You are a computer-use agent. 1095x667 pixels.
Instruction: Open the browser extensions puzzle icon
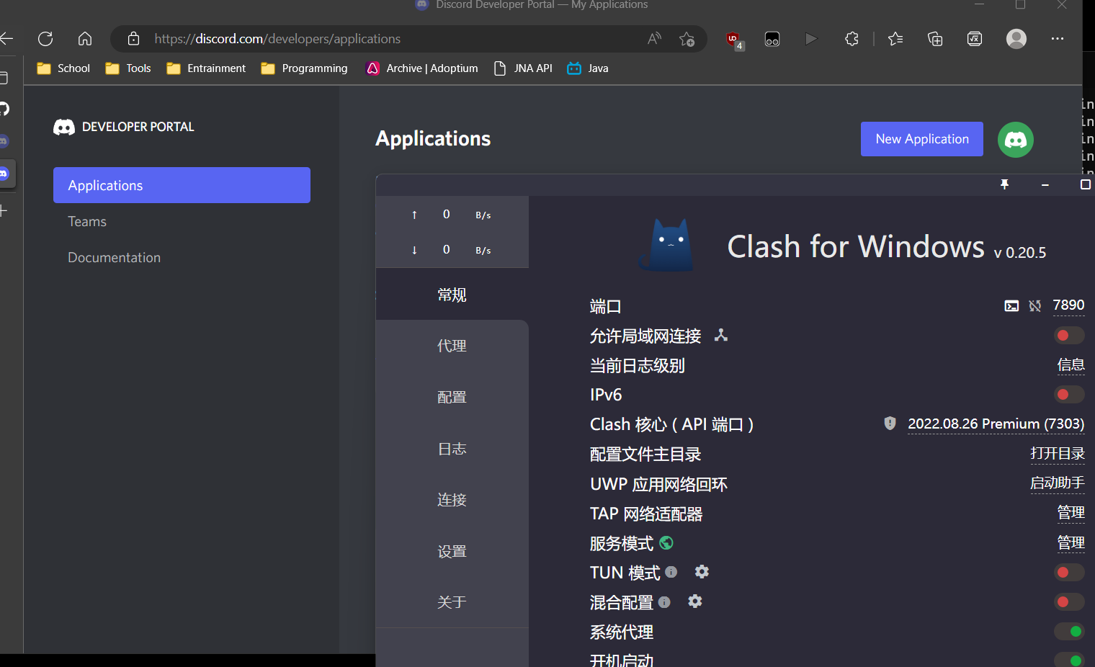click(x=852, y=39)
